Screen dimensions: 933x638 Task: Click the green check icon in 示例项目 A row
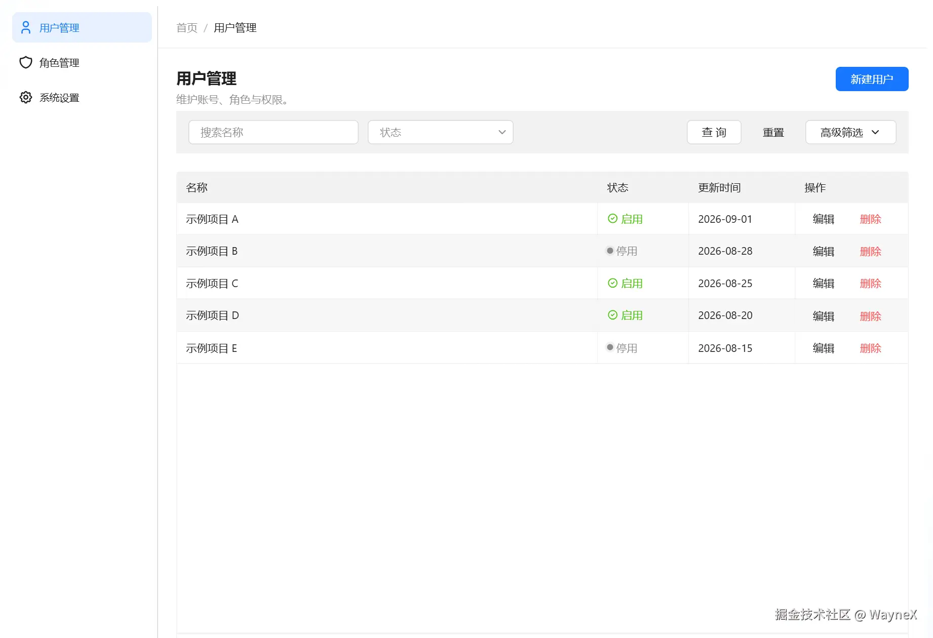[612, 218]
